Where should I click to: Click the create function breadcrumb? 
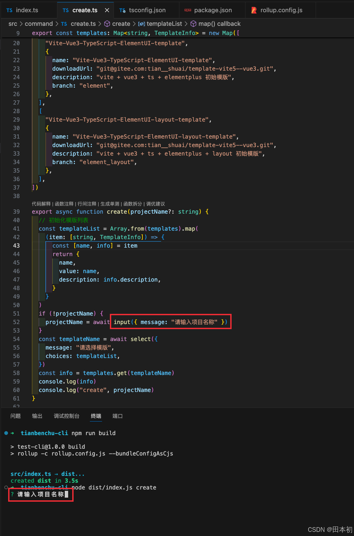coord(121,24)
